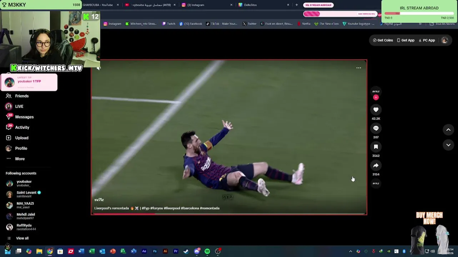Click the video progress bar

[229, 214]
